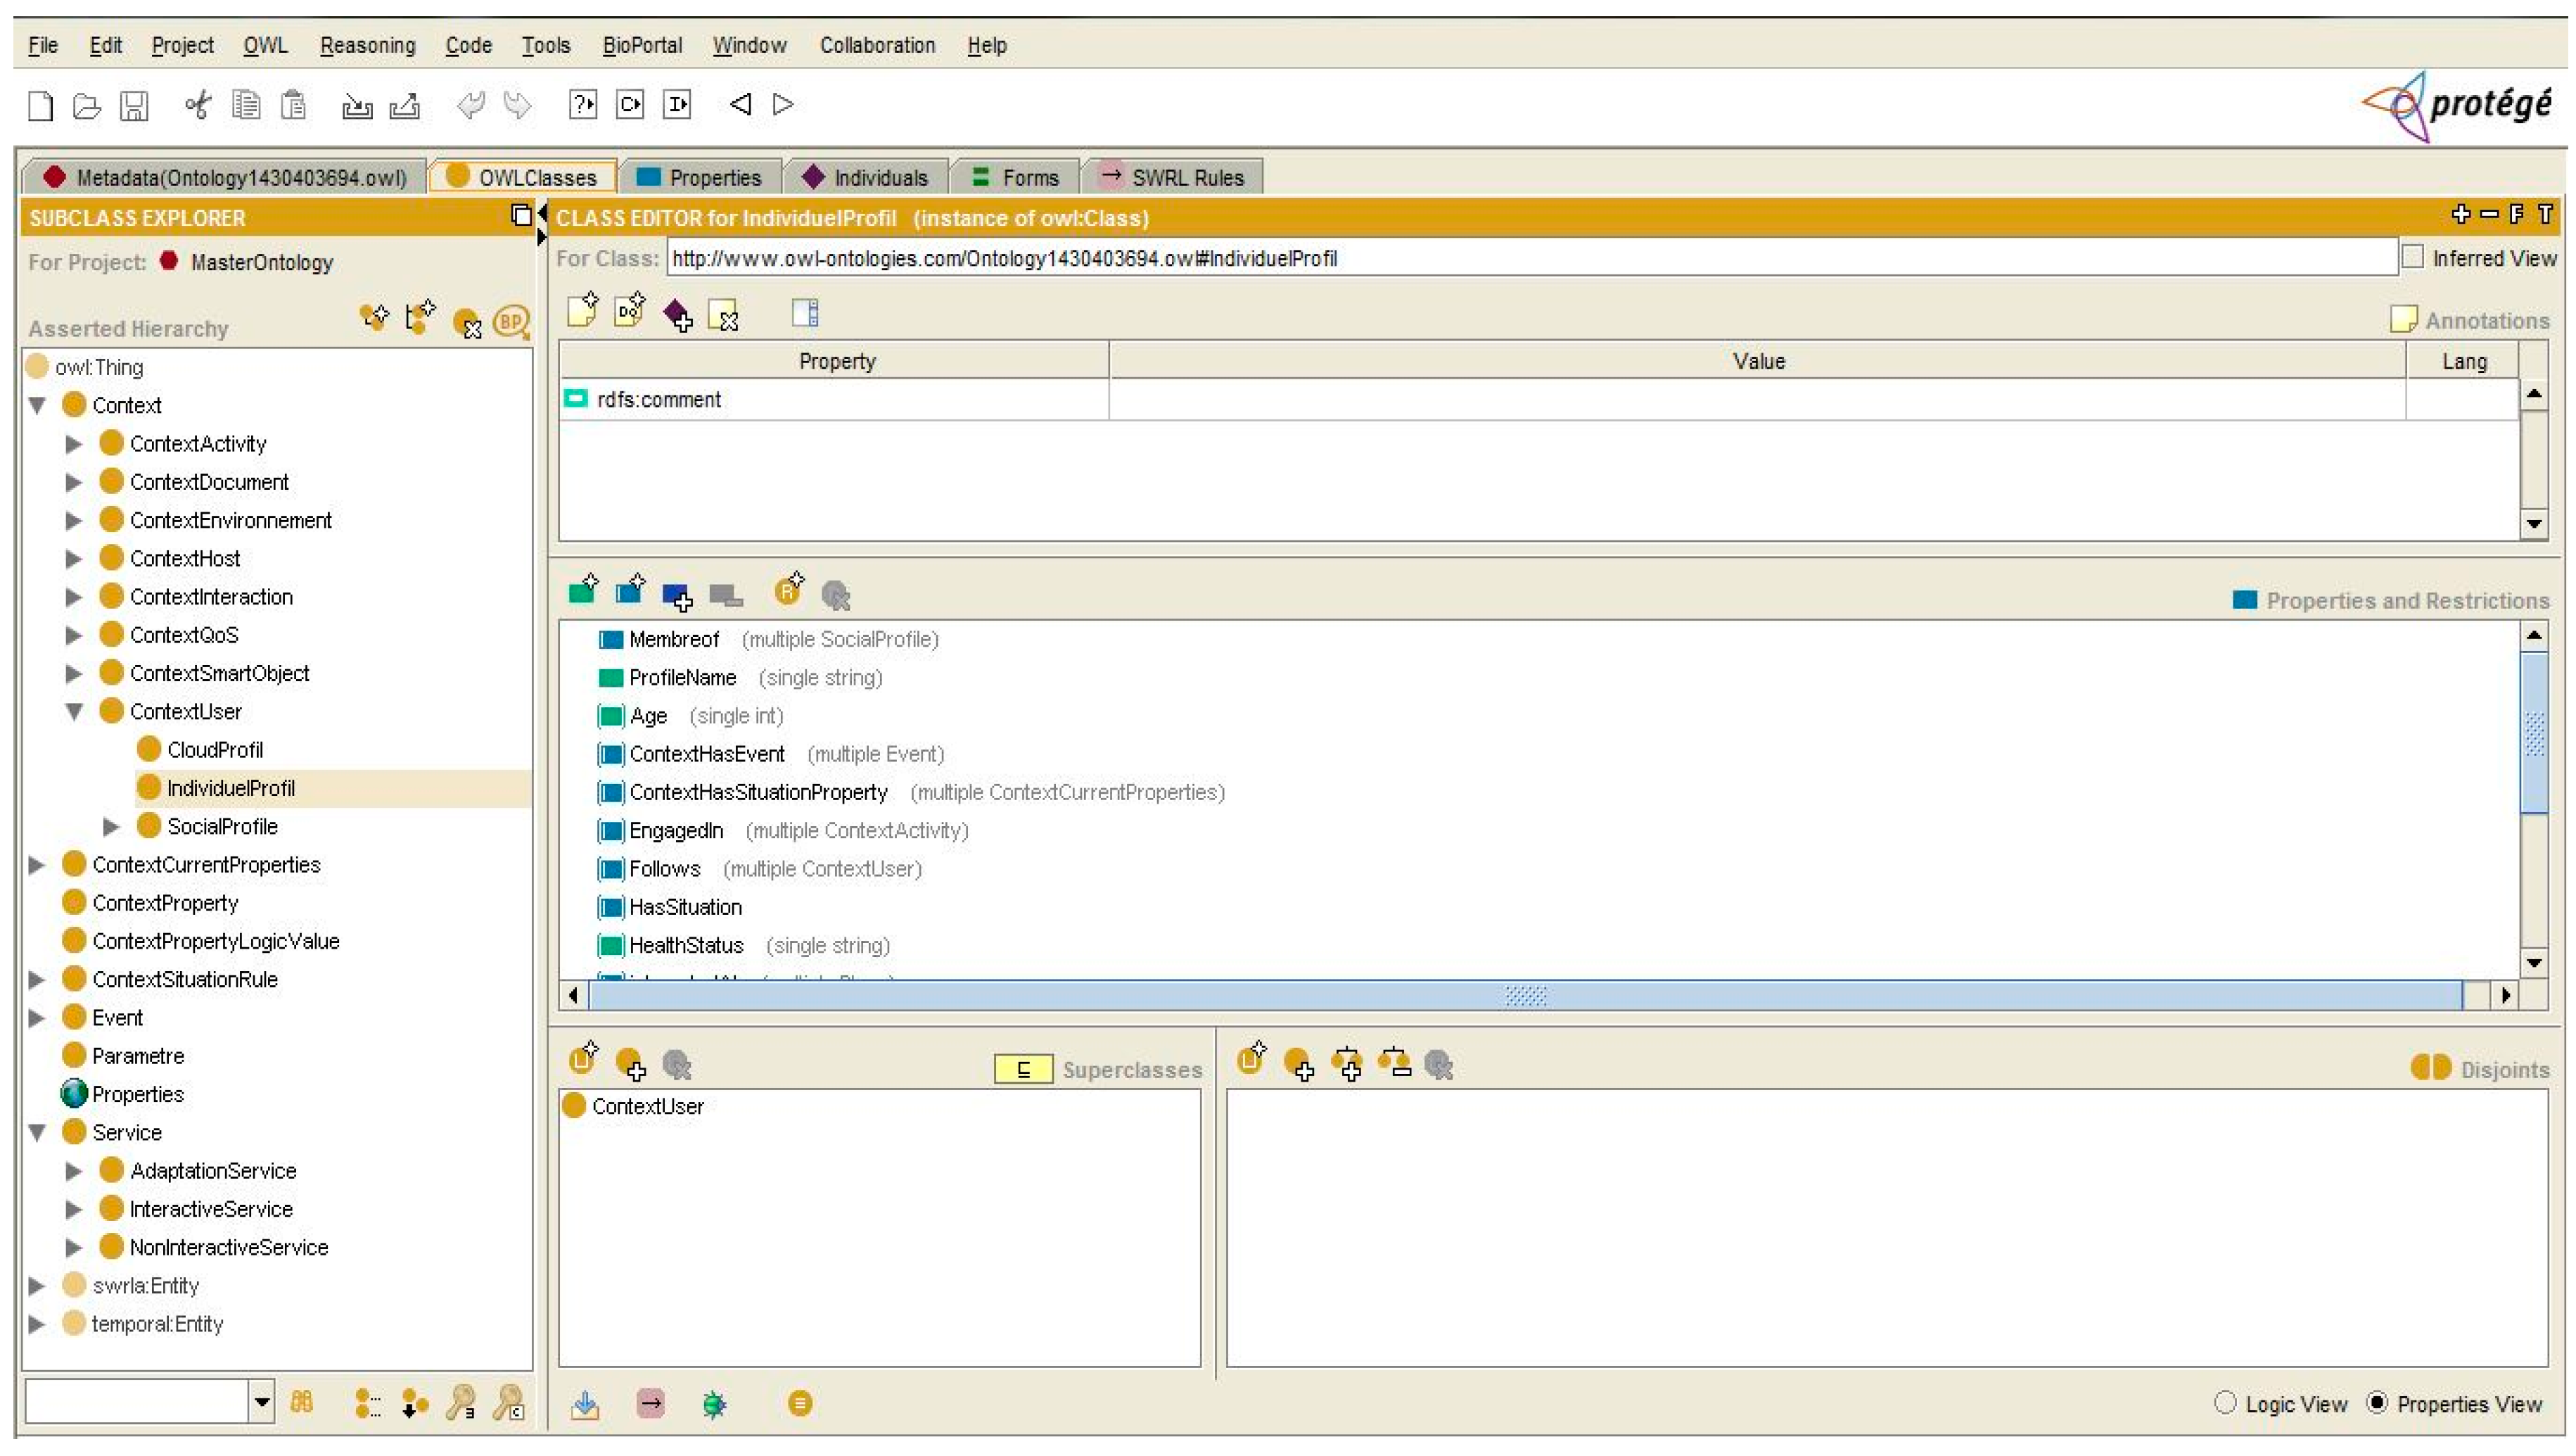Select the Logic View radio button
Viewport: 2576px width, 1456px height.
click(x=2224, y=1402)
